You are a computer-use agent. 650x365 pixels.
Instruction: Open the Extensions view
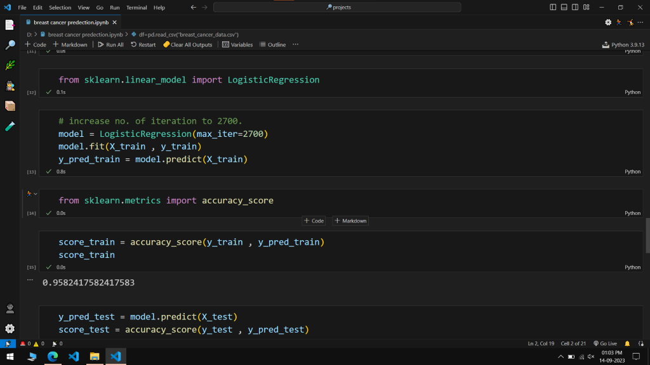point(10,106)
